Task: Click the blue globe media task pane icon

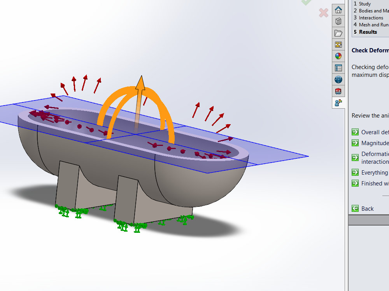Action: tap(338, 80)
